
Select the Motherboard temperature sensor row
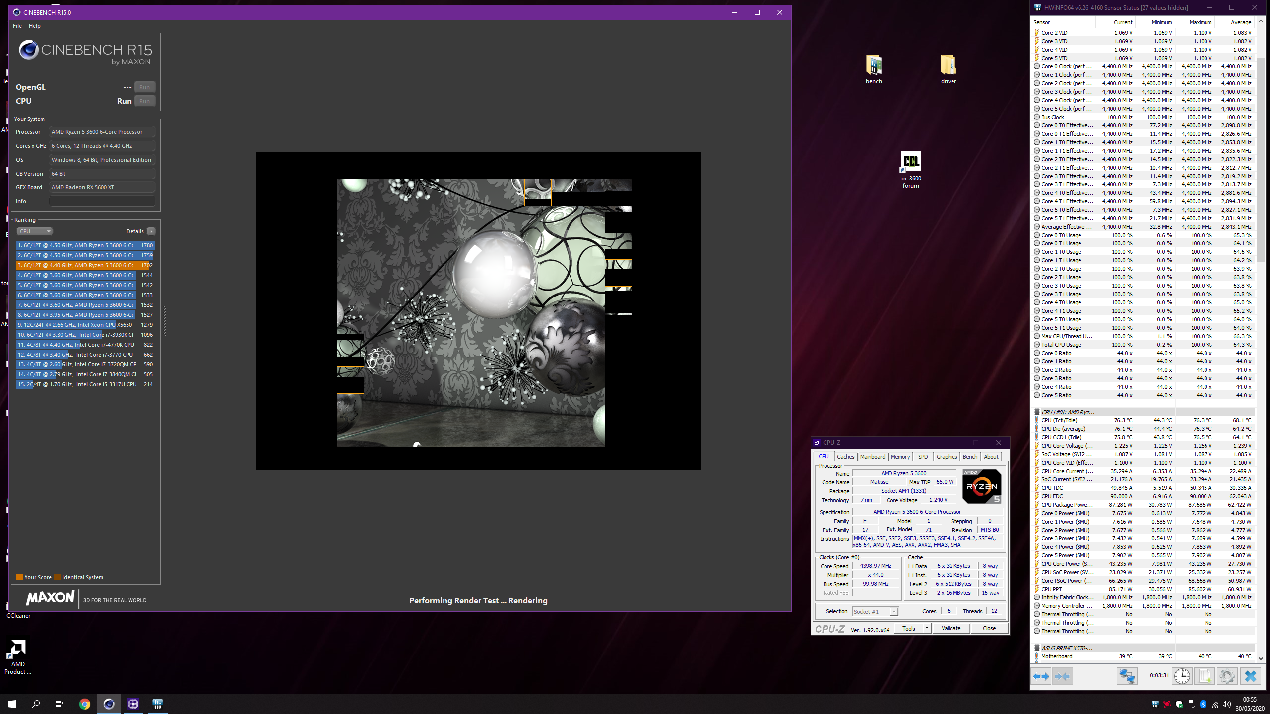tap(1143, 656)
